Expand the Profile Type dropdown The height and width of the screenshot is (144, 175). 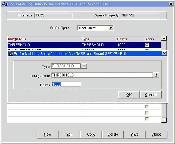pos(111,28)
